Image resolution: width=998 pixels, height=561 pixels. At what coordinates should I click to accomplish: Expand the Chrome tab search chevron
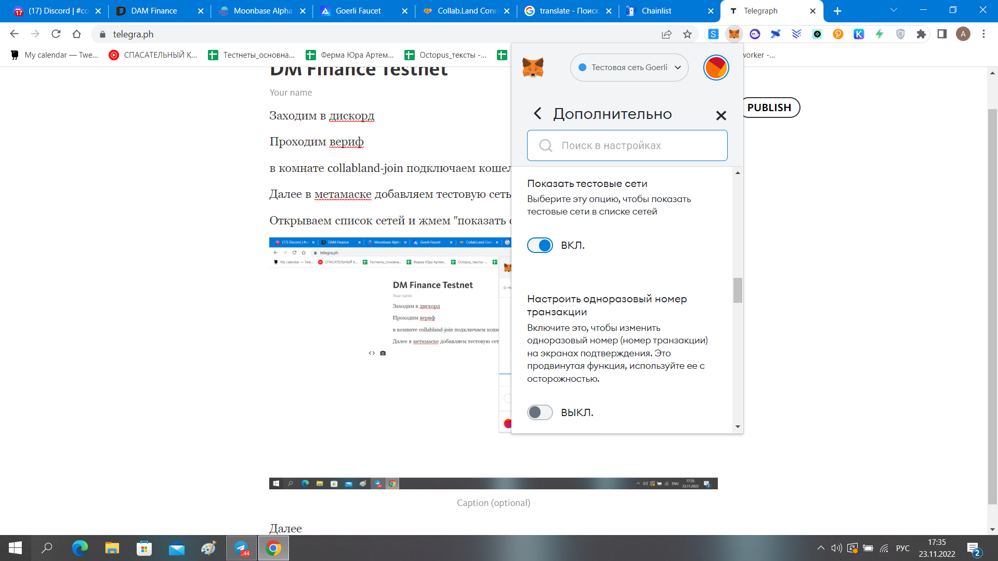pyautogui.click(x=894, y=10)
